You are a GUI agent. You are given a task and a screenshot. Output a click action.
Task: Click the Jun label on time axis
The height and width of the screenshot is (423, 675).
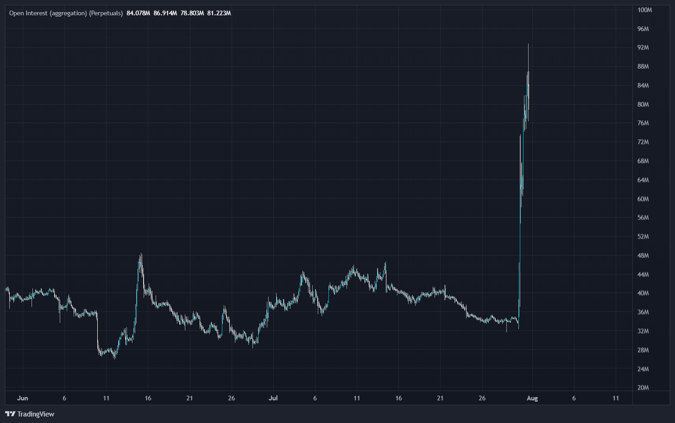tap(22, 398)
